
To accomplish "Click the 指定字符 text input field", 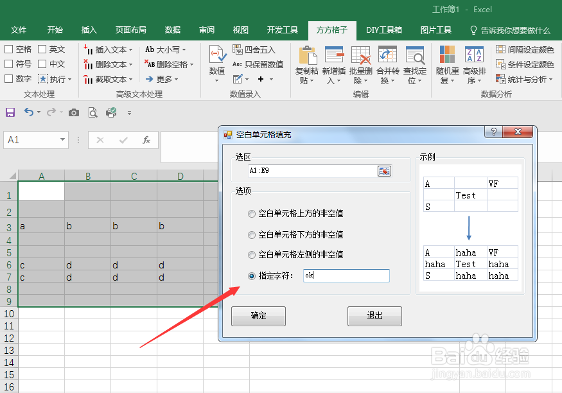I will coord(346,275).
